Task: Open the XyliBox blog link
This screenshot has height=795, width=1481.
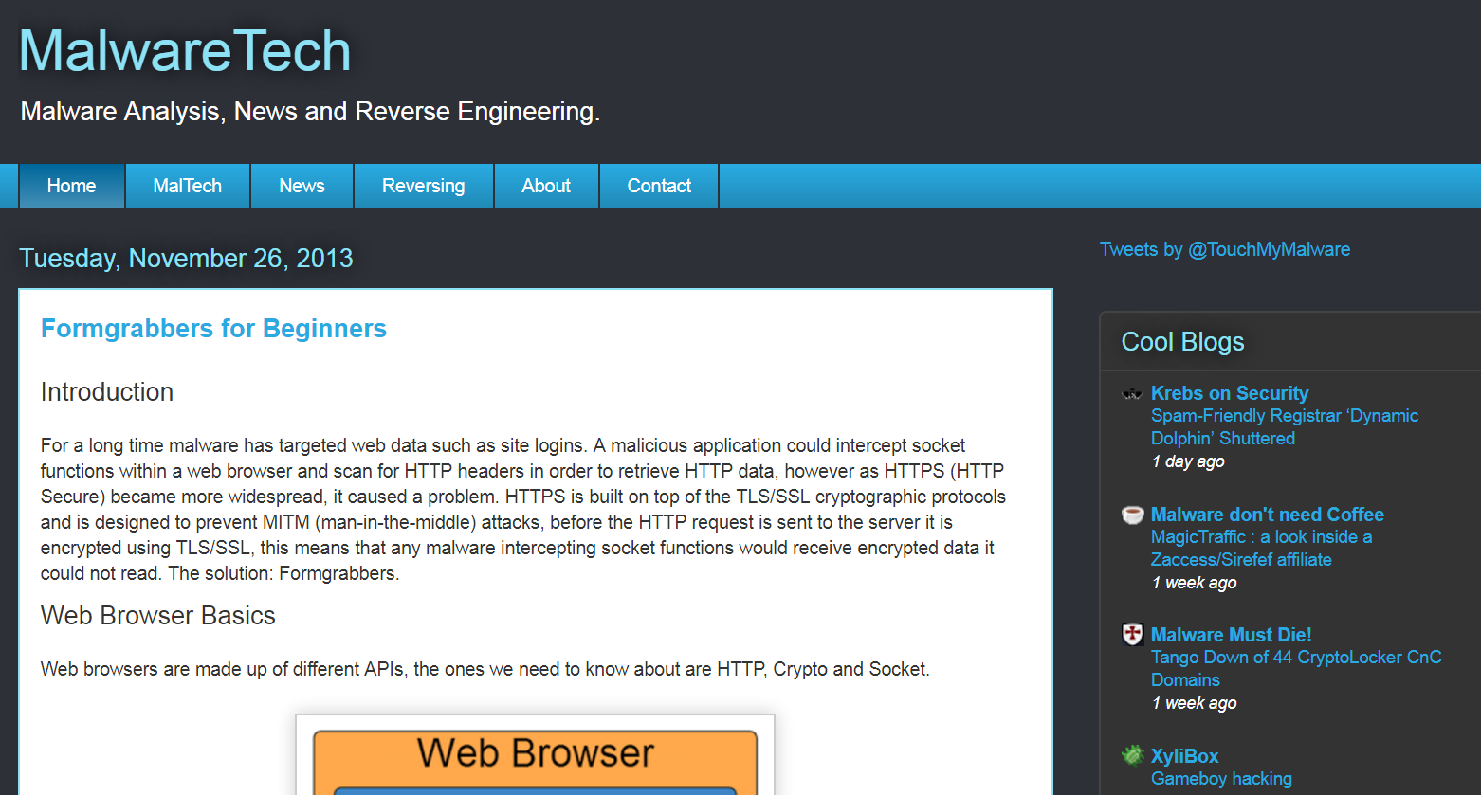Action: point(1185,756)
